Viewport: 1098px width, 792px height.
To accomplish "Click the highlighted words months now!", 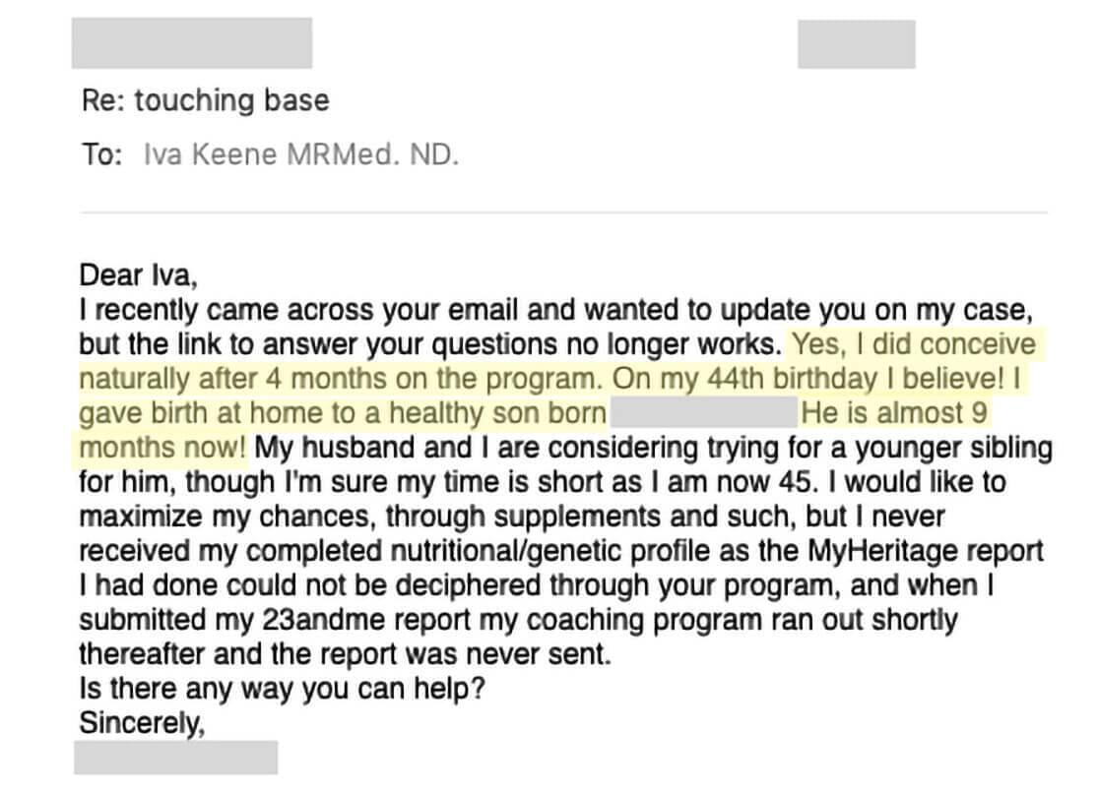I will click(x=162, y=447).
